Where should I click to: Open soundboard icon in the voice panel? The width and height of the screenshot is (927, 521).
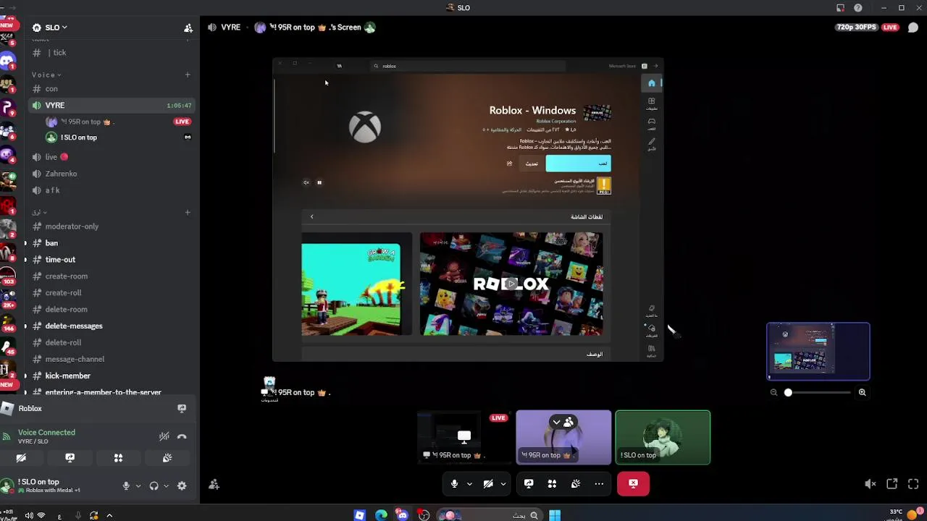point(167,458)
